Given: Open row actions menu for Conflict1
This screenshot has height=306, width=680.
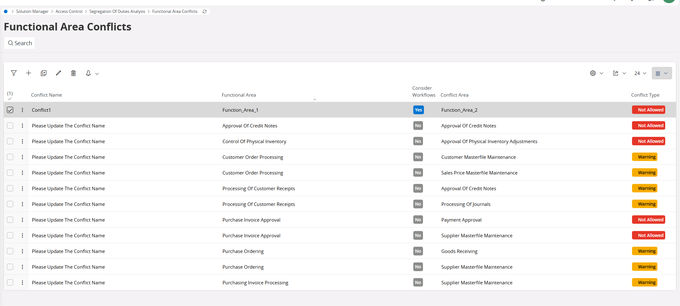Looking at the screenshot, I should tap(22, 110).
